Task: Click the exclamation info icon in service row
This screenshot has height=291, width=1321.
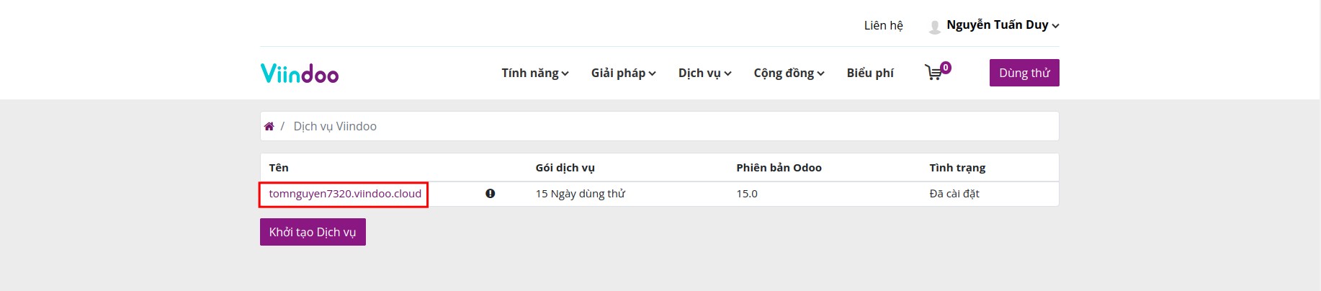Action: point(491,194)
